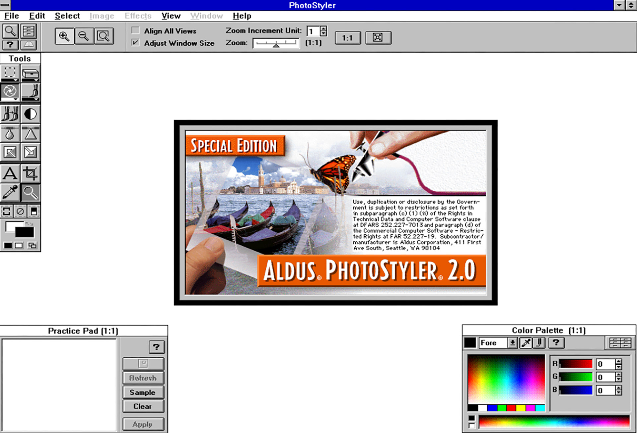Click the 1:1 zoom button

(348, 37)
